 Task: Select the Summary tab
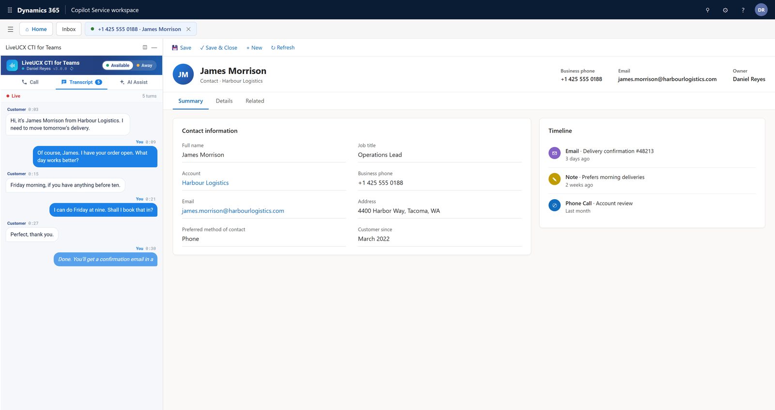[190, 101]
